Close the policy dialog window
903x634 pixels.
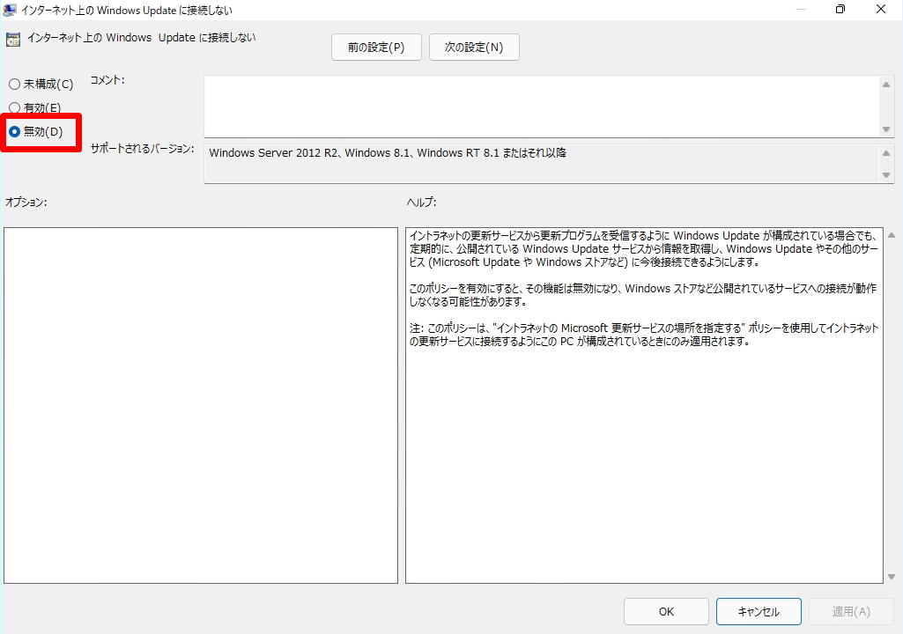coord(881,9)
